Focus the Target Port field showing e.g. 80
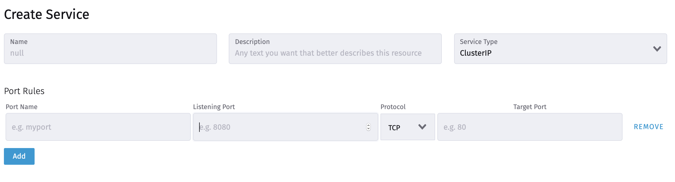 [x=529, y=127]
